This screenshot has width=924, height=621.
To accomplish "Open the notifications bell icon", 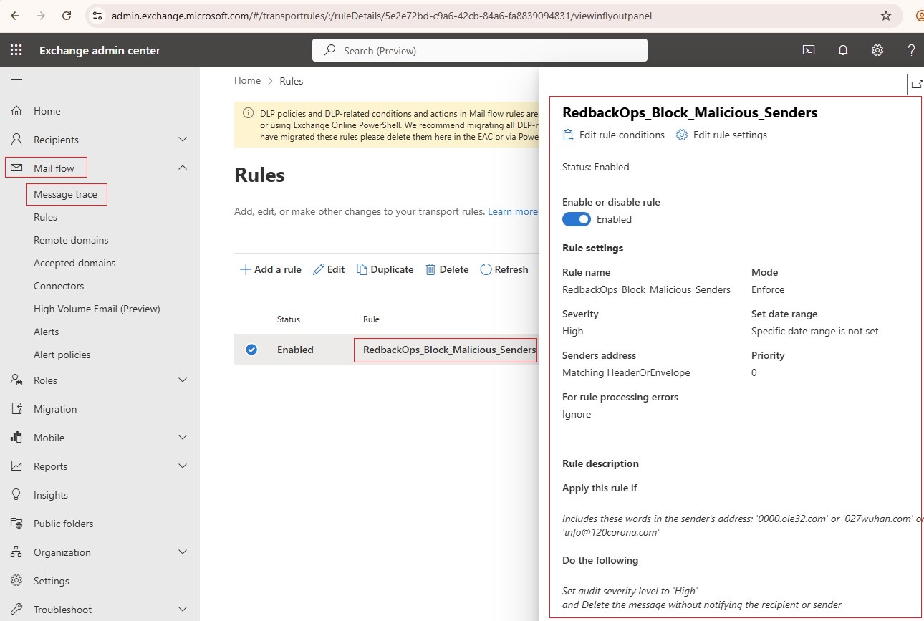I will [x=843, y=50].
